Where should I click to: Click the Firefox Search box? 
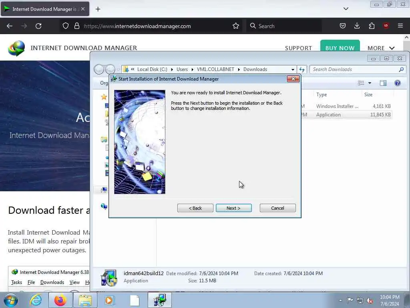point(284,26)
